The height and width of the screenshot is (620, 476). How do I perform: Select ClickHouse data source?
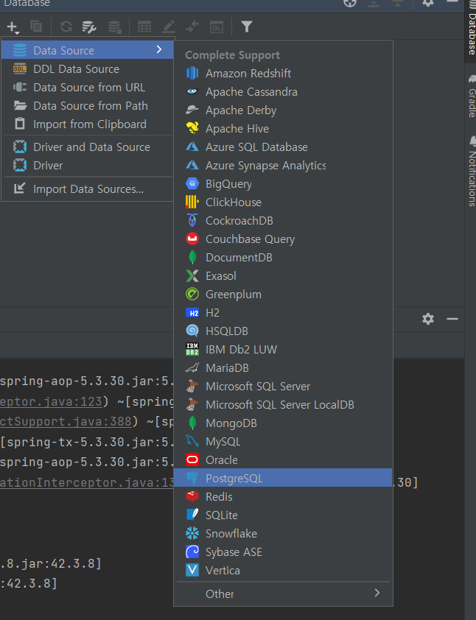coord(283,202)
